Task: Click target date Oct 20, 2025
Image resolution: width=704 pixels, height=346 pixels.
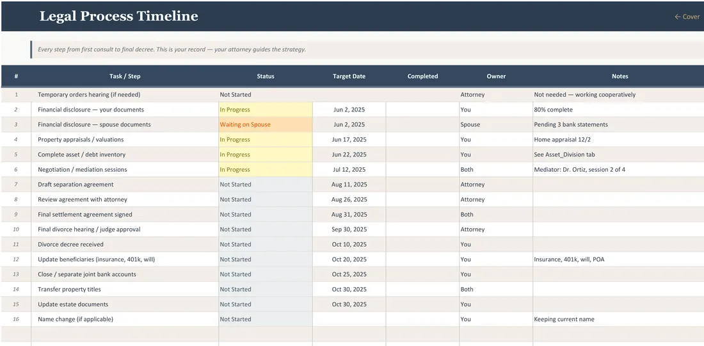Action: (x=349, y=259)
